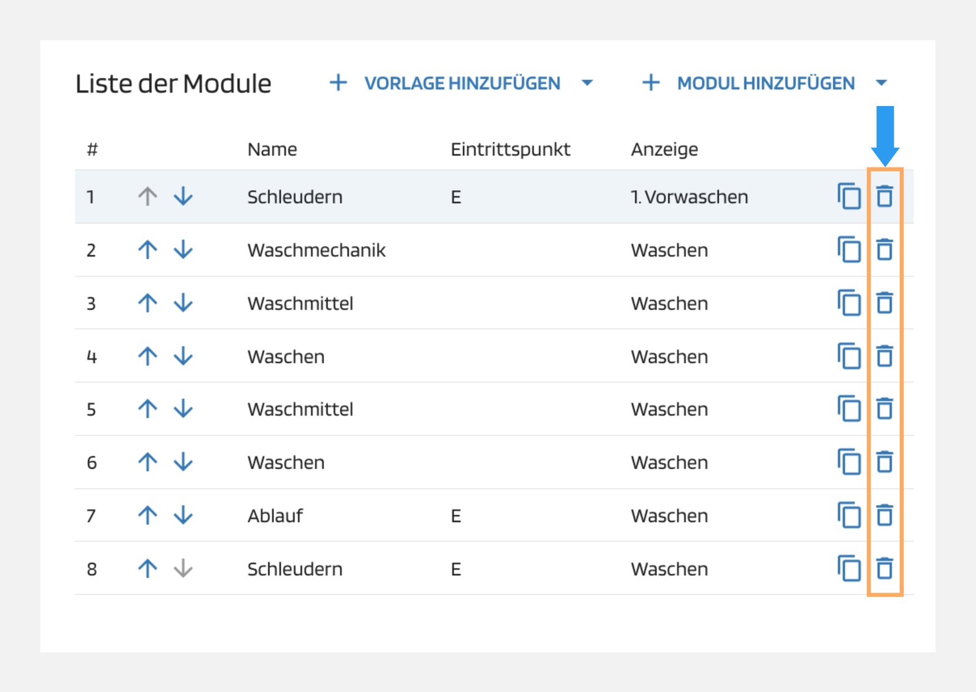
Task: Expand Modul hinzufügen dropdown arrow
Action: [881, 83]
